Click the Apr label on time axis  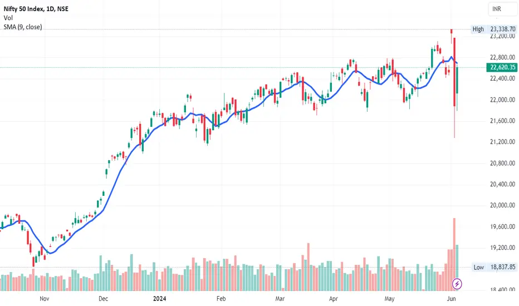334,299
